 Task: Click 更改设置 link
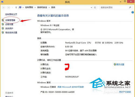[120, 64]
